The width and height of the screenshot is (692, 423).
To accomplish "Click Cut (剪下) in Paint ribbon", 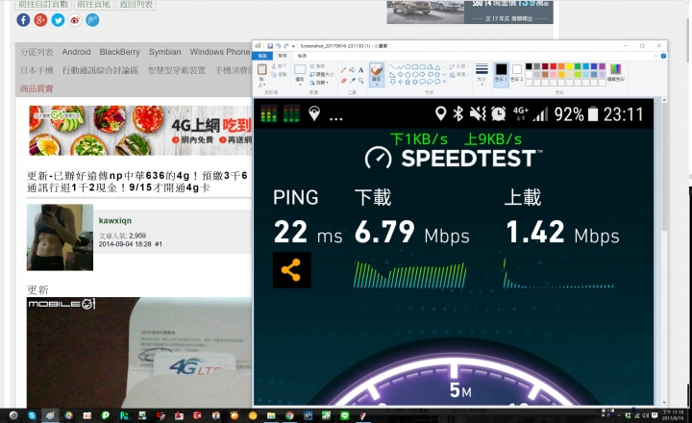I will pyautogui.click(x=280, y=66).
